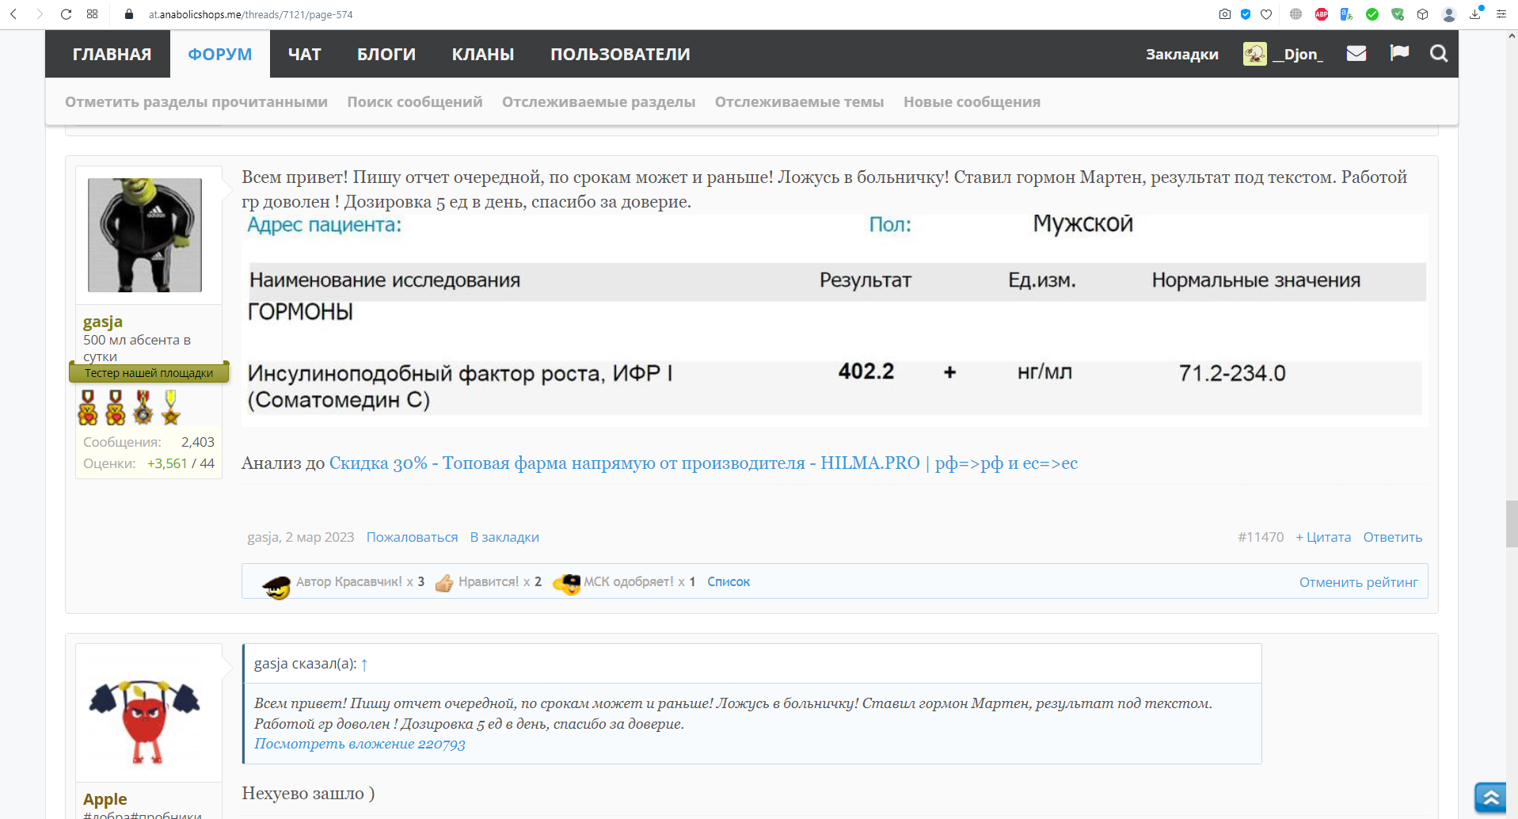Click gasja's Shrek avatar thumbnail
The width and height of the screenshot is (1518, 819).
point(145,235)
